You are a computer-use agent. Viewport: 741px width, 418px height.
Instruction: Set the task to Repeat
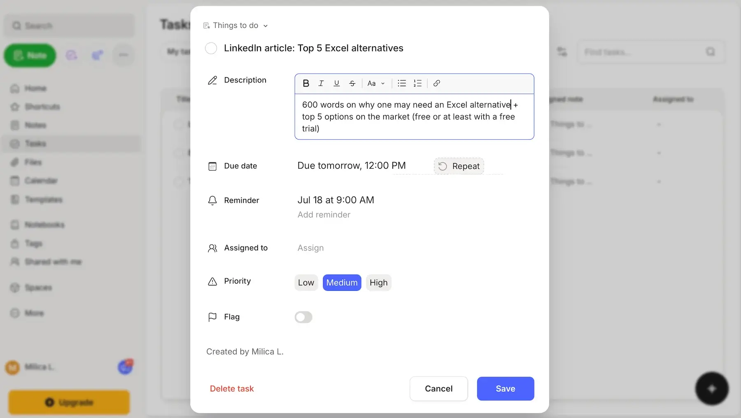point(459,166)
